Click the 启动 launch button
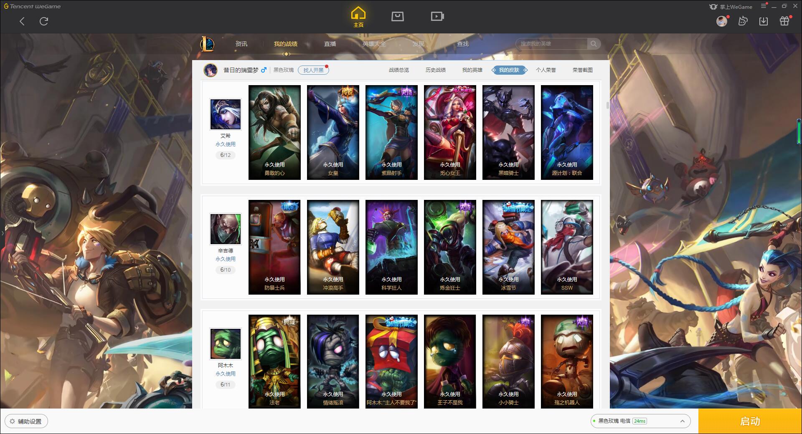Viewport: 802px width, 434px height. click(x=750, y=421)
